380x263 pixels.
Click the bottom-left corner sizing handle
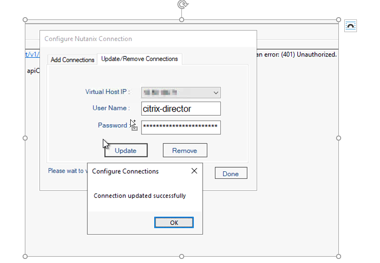[25, 257]
